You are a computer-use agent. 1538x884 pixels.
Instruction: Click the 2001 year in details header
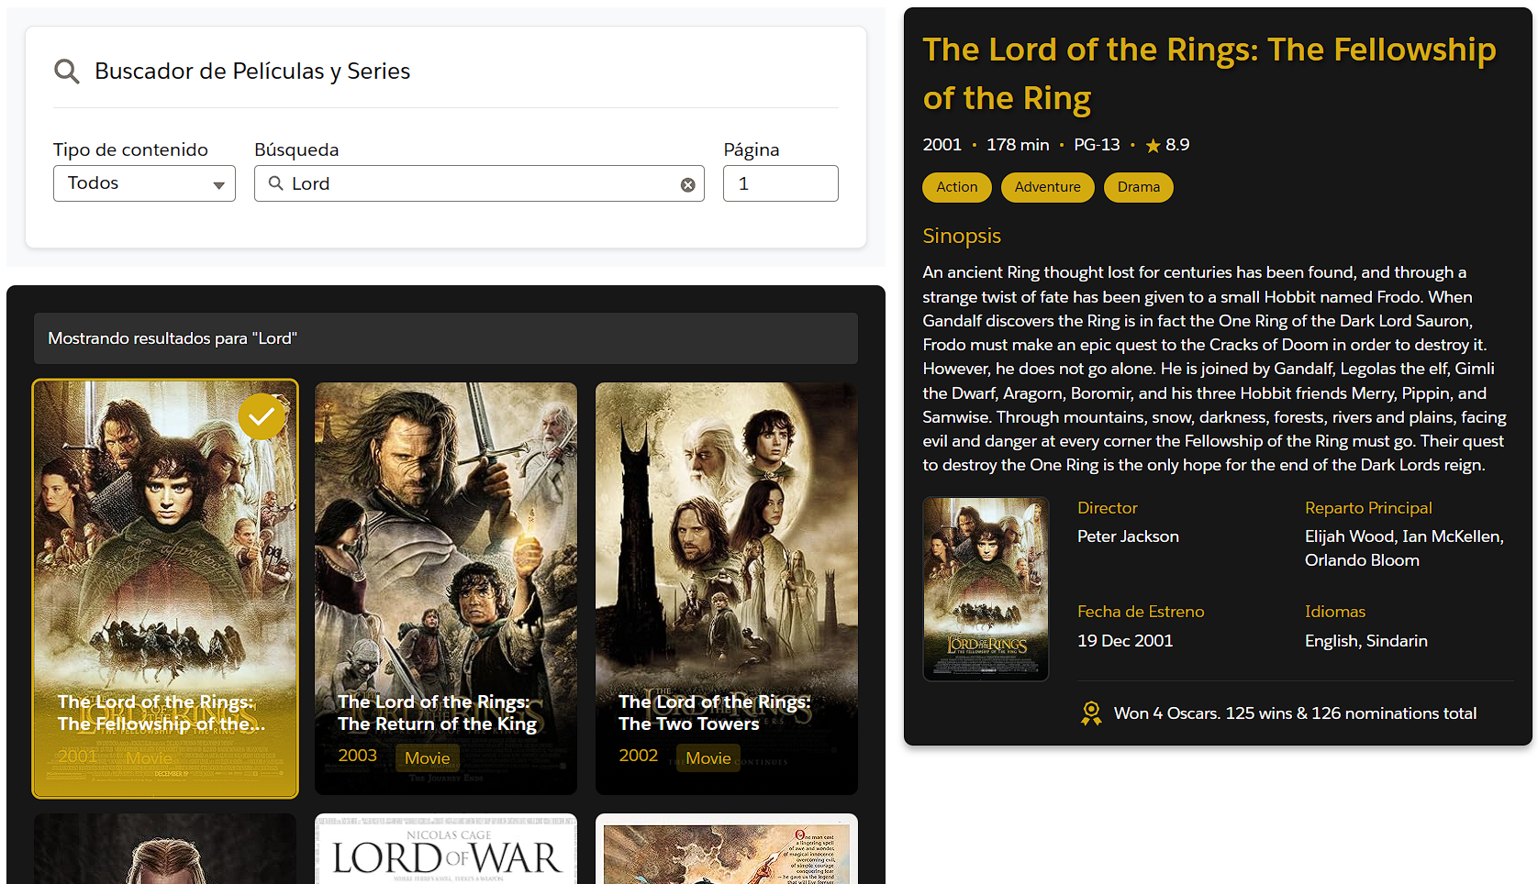[942, 145]
